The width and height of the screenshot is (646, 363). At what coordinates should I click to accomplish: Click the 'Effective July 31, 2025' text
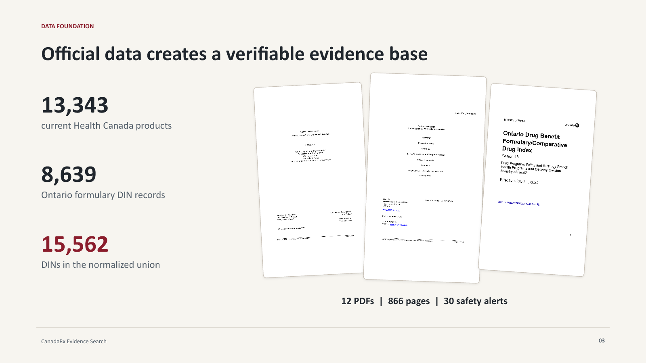(x=519, y=181)
